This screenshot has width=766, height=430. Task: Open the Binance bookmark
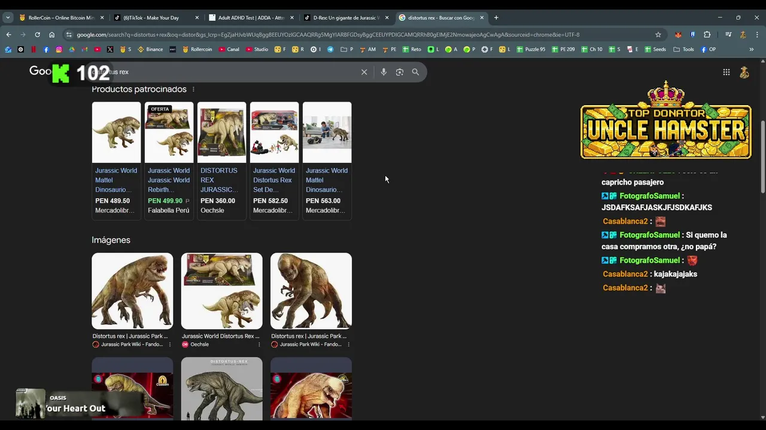[150, 50]
